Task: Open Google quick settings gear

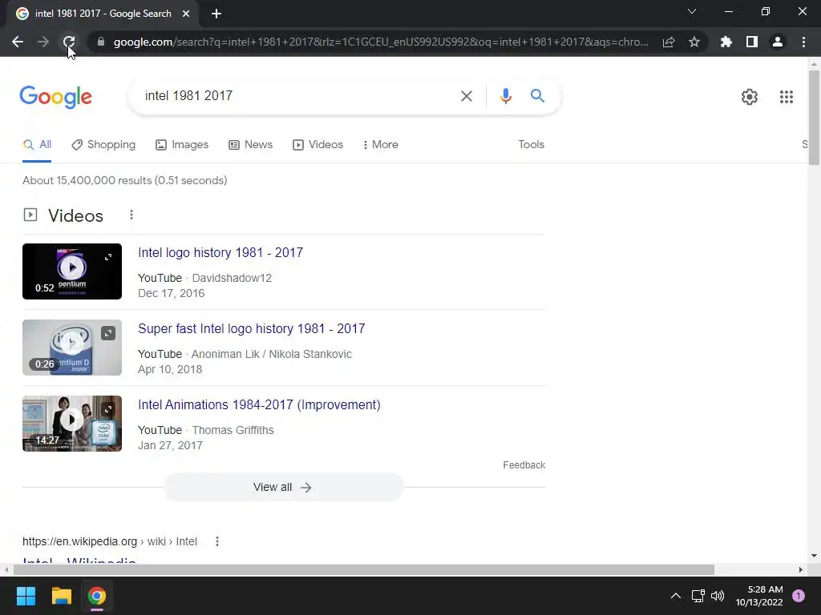Action: [x=750, y=97]
